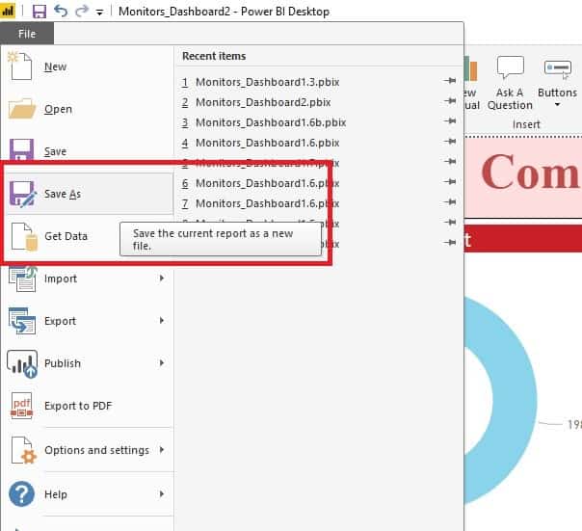Select the File tab
Image resolution: width=582 pixels, height=531 pixels.
(x=27, y=34)
